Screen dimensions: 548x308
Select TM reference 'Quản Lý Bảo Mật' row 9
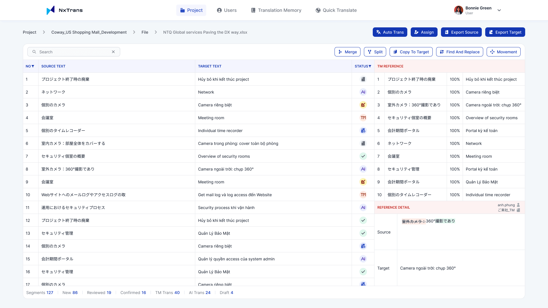click(x=482, y=182)
